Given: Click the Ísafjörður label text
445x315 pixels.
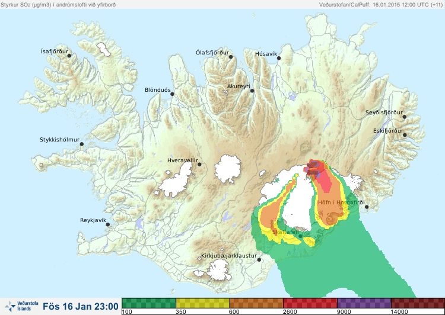Looking at the screenshot, I should click(55, 52).
